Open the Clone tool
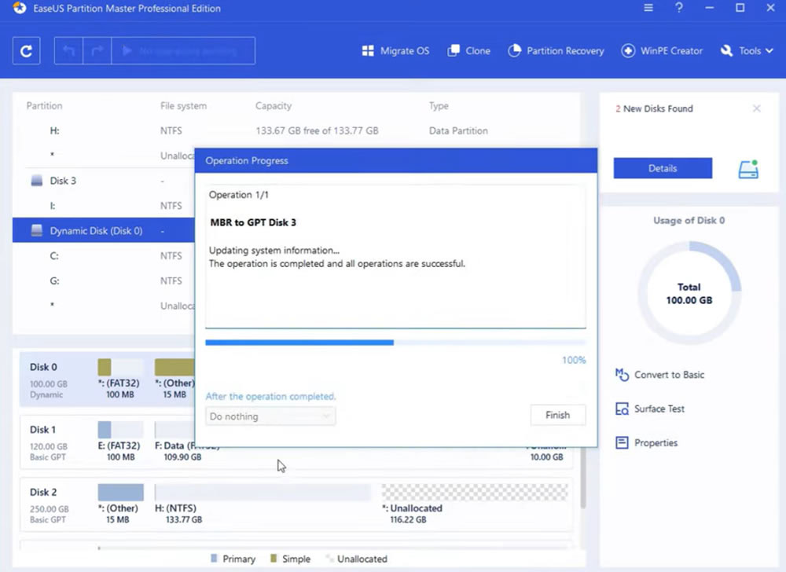The width and height of the screenshot is (786, 572). point(468,50)
